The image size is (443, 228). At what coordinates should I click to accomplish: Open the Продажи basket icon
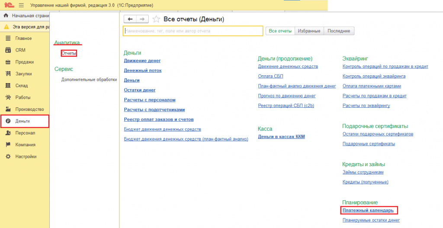pyautogui.click(x=8, y=62)
